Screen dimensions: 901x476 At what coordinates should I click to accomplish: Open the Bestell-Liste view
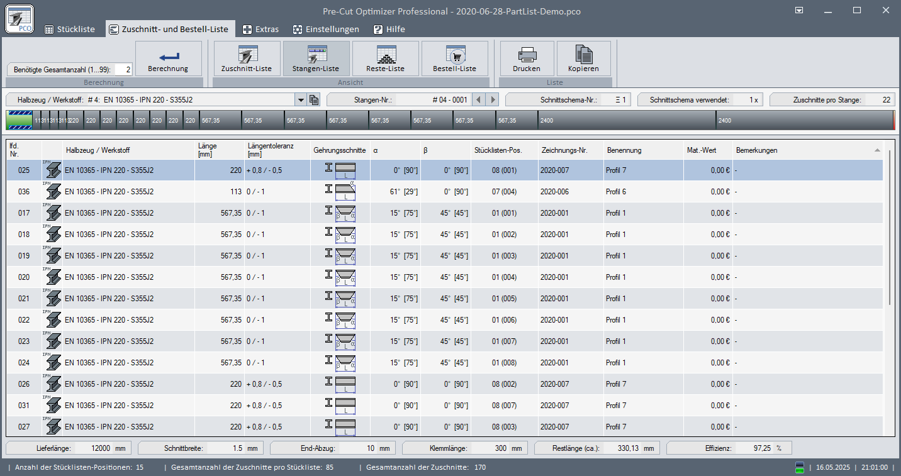(454, 58)
